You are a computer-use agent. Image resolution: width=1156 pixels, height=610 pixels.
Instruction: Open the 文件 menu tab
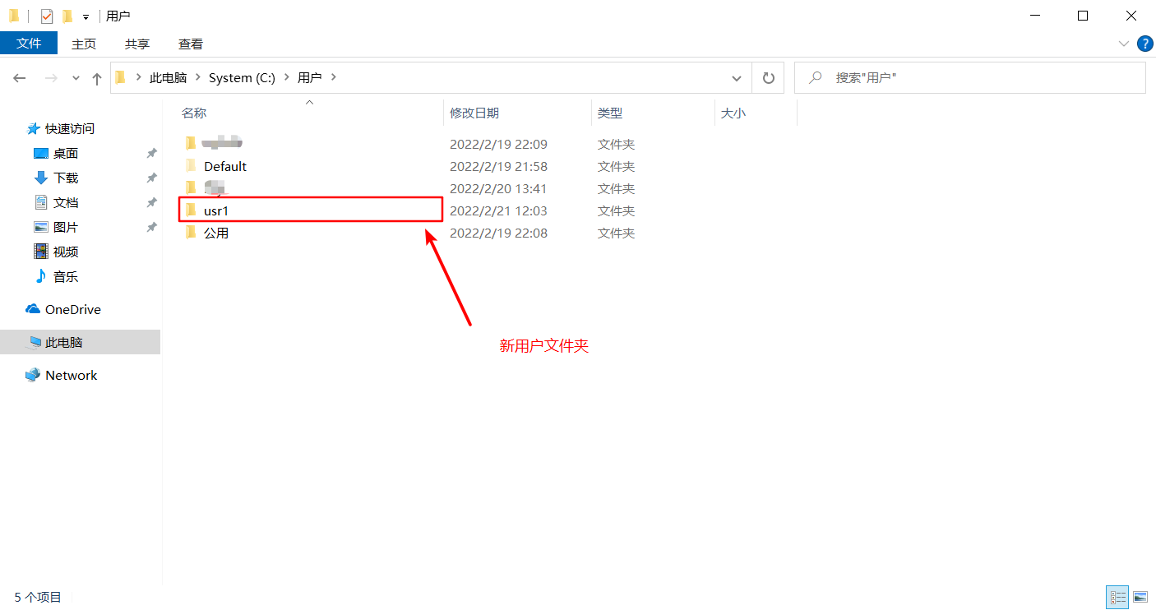tap(29, 44)
